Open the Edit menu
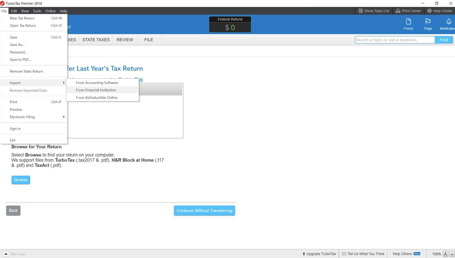This screenshot has height=258, width=455. 14,11
